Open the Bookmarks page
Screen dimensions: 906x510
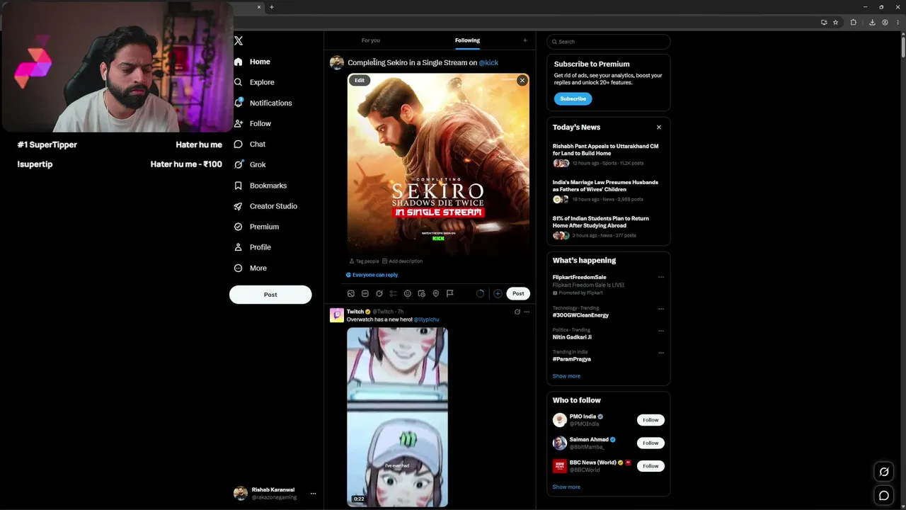click(260, 186)
